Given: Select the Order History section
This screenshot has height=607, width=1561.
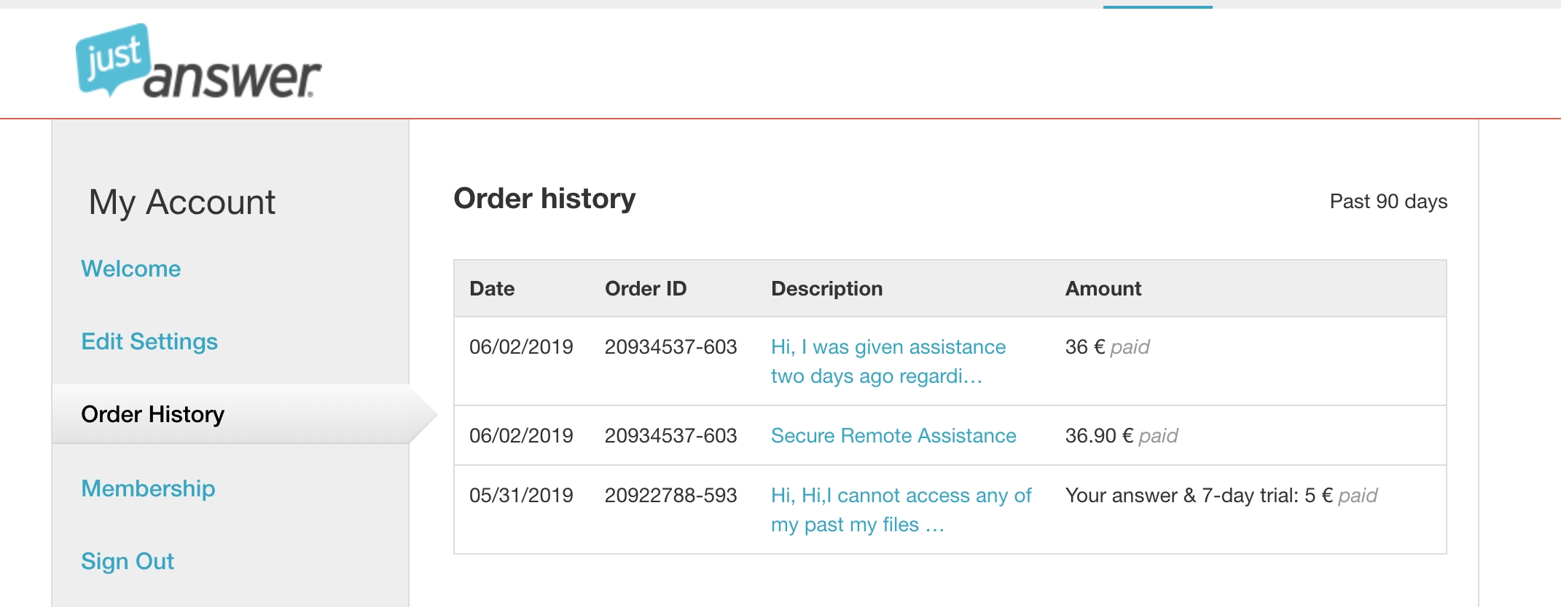Looking at the screenshot, I should [x=153, y=414].
